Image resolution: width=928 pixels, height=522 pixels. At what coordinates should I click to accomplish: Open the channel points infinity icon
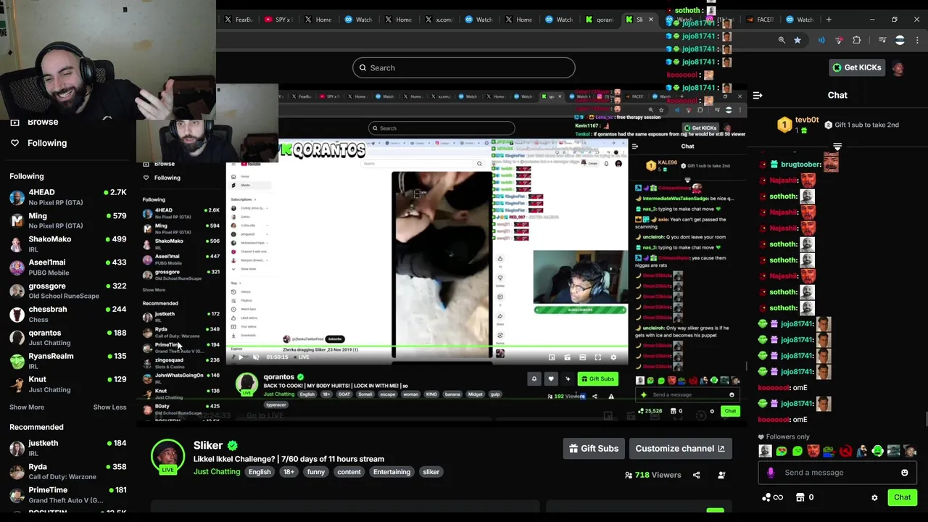coord(772,497)
